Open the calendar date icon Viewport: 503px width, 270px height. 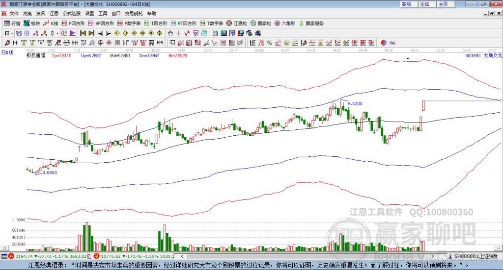coord(215,33)
